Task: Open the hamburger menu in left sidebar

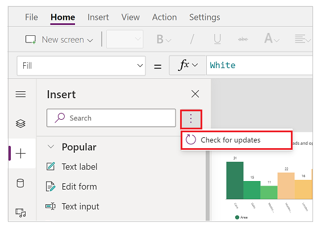Action: (20, 94)
